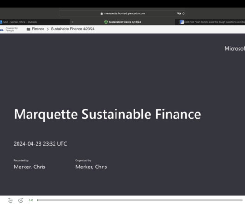This screenshot has height=205, width=245.
Task: Click the Microsoft text in the video
Action: click(235, 48)
